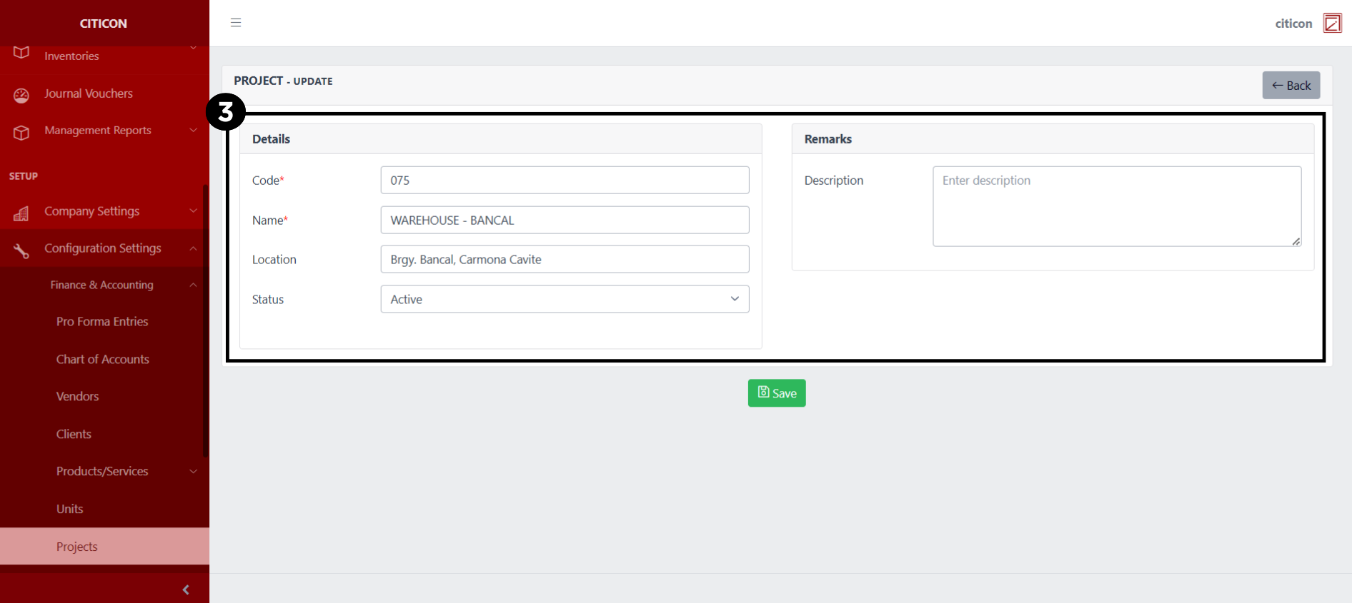Click the citicon user avatar icon
The image size is (1352, 603).
[x=1332, y=23]
